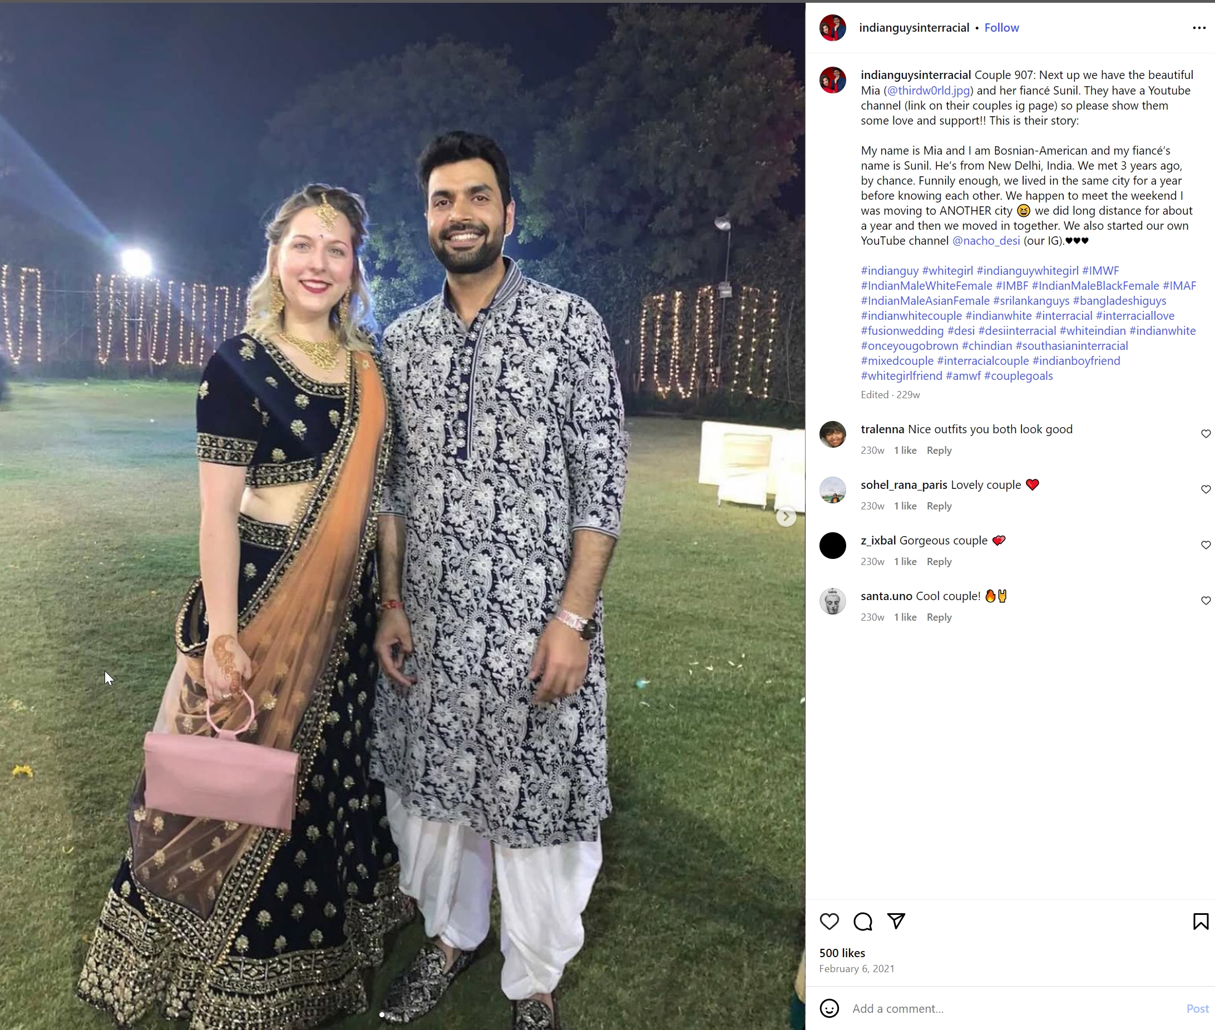The height and width of the screenshot is (1030, 1215).
Task: Open the @thirdw0rld.jpg profile mention
Action: 928,91
